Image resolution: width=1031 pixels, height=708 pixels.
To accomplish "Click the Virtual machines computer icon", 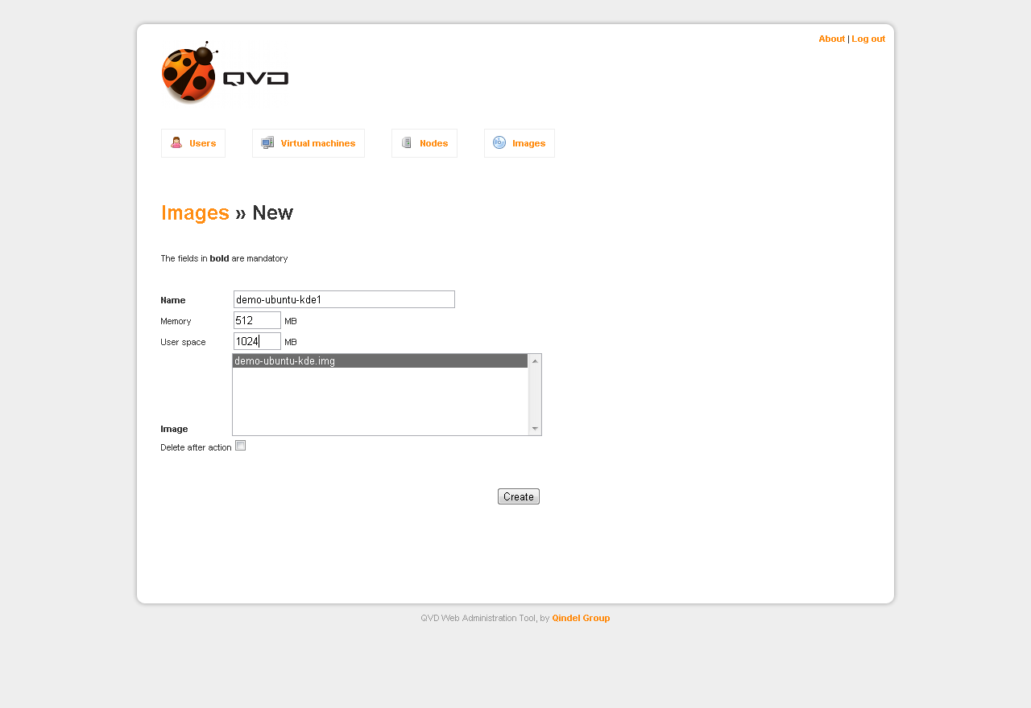I will [267, 142].
